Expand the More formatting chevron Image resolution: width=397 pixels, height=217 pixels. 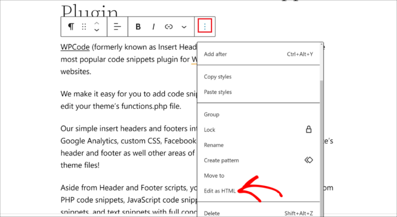click(x=184, y=26)
